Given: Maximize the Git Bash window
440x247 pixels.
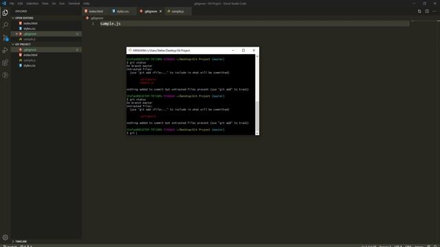Looking at the screenshot, I should coord(243,50).
